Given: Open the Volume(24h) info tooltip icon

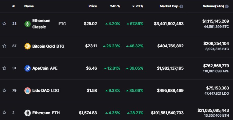Looking at the screenshot, I should pos(227,6).
